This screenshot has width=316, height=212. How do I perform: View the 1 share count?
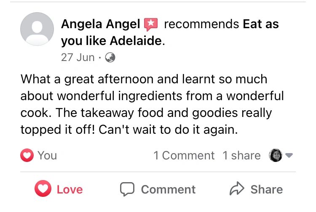pyautogui.click(x=241, y=156)
